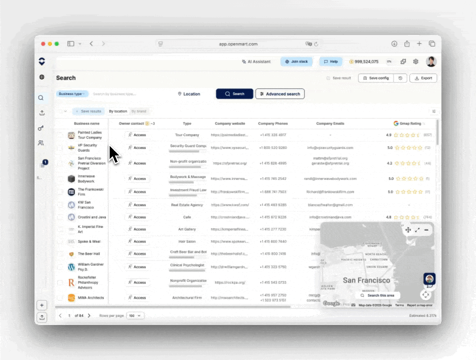The image size is (476, 360).
Task: Expand the map to fullscreen
Action: (417, 230)
